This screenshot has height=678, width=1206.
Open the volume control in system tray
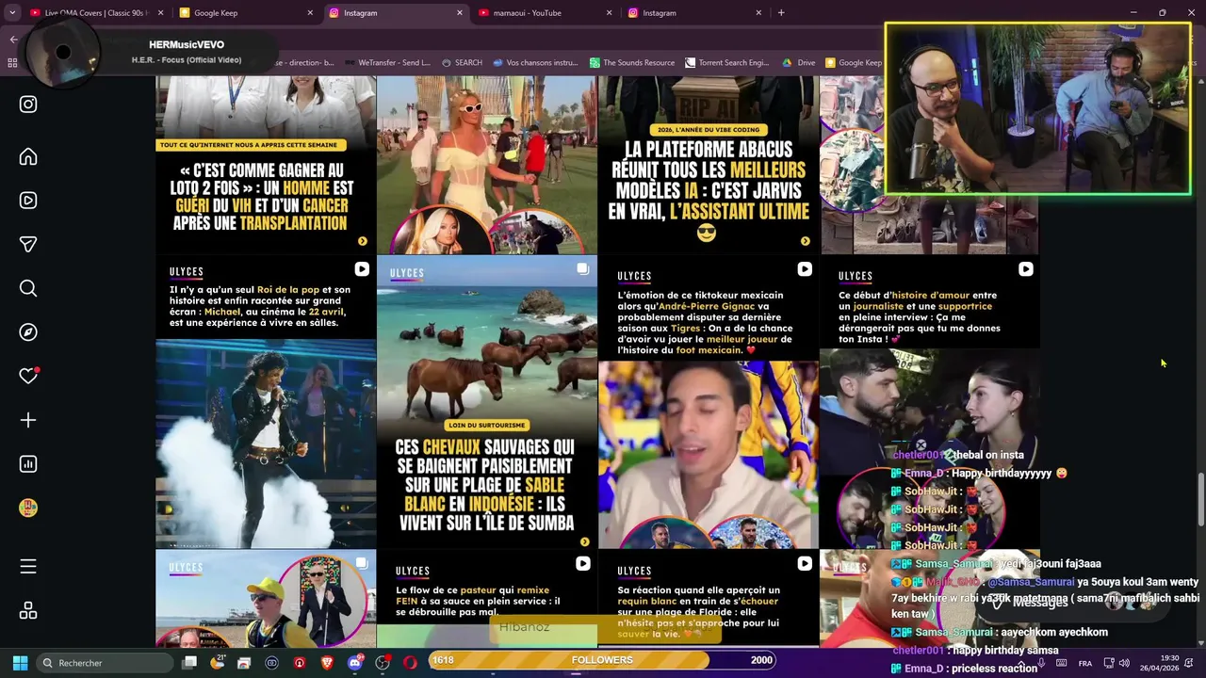1124,663
